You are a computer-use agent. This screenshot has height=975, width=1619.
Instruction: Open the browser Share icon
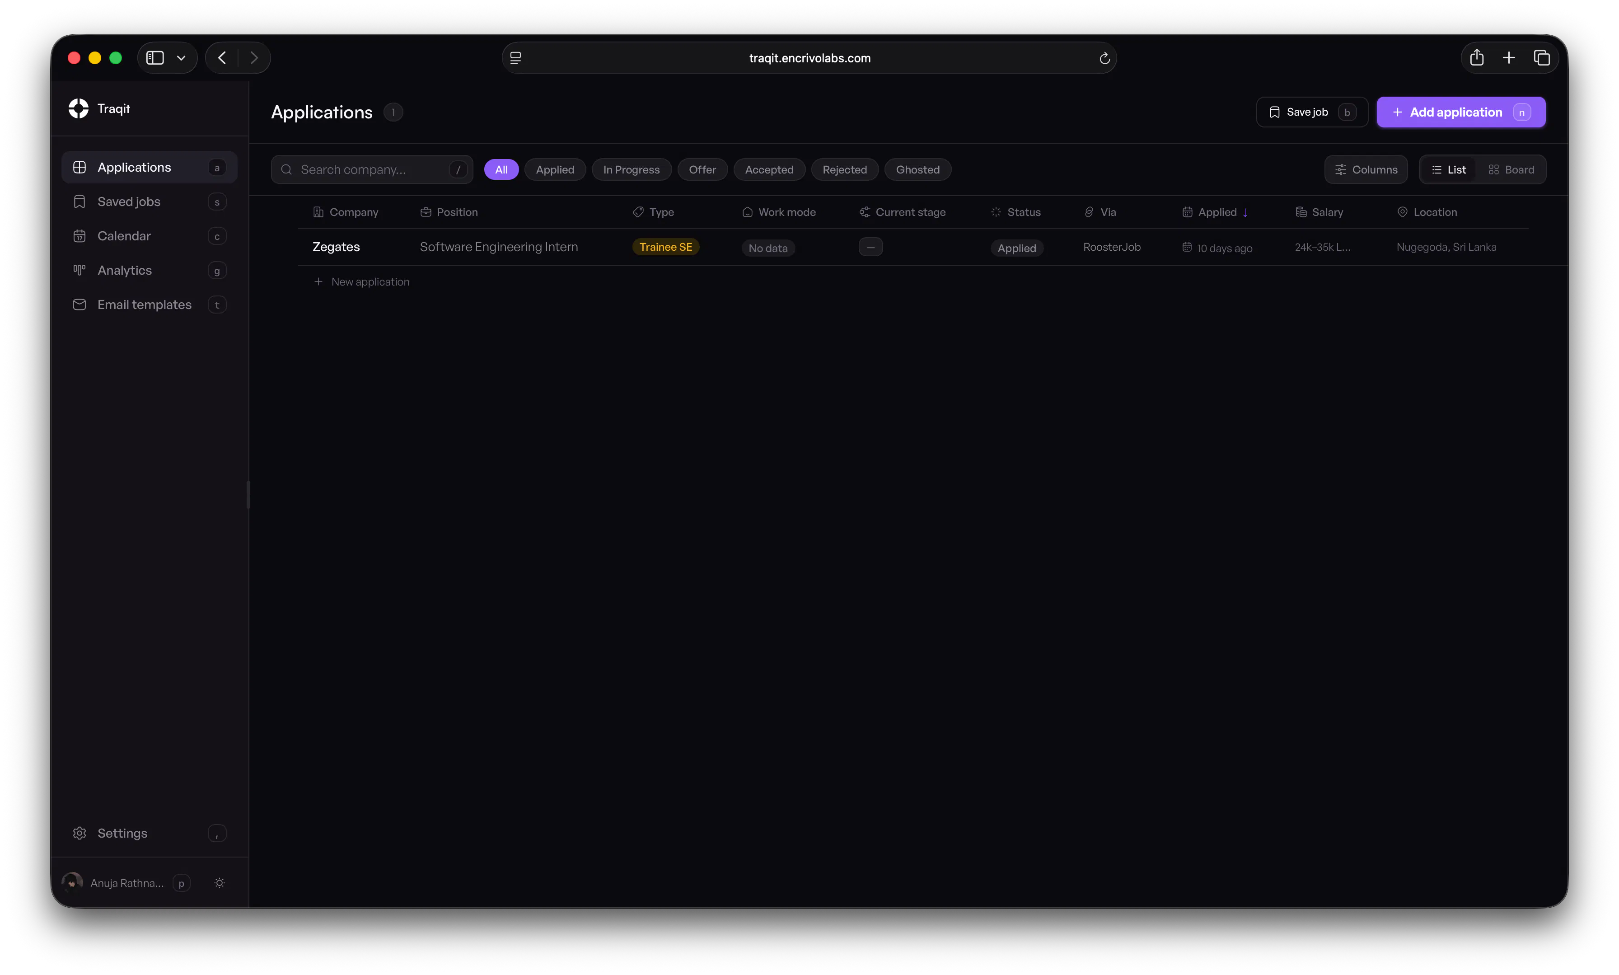pyautogui.click(x=1476, y=58)
